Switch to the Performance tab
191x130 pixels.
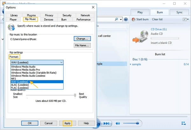(x=83, y=19)
